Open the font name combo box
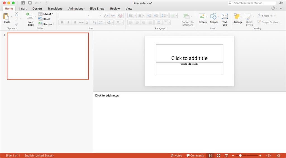Viewport: 286px width, 158px height. coord(74,16)
